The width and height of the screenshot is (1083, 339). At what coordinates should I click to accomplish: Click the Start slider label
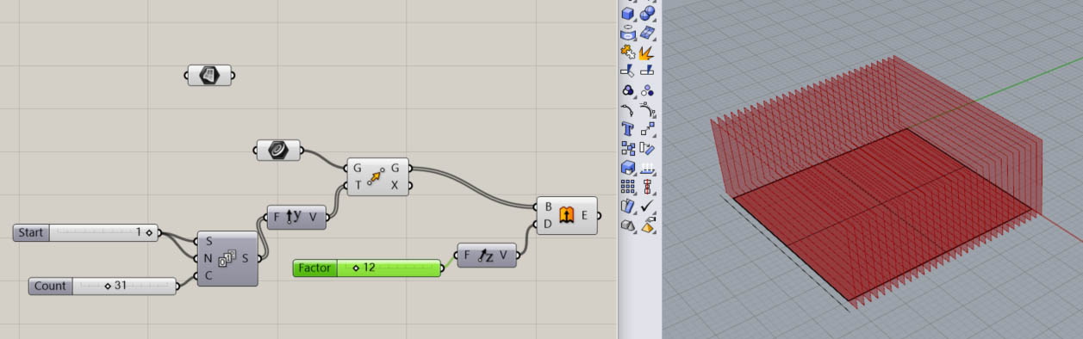31,232
